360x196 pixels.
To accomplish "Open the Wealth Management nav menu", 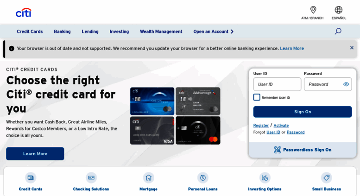I will pyautogui.click(x=161, y=32).
